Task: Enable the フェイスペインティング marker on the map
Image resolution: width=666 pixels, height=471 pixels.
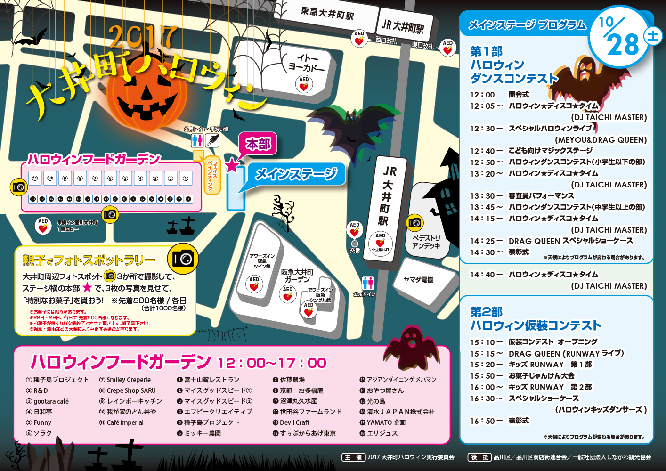Action: [212, 174]
